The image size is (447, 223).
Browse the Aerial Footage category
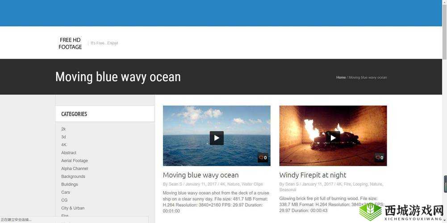75,161
